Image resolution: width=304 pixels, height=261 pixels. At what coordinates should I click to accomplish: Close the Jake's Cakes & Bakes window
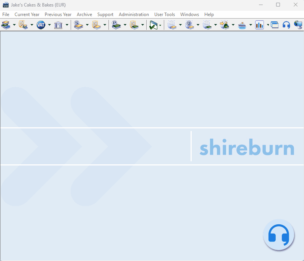(296, 5)
